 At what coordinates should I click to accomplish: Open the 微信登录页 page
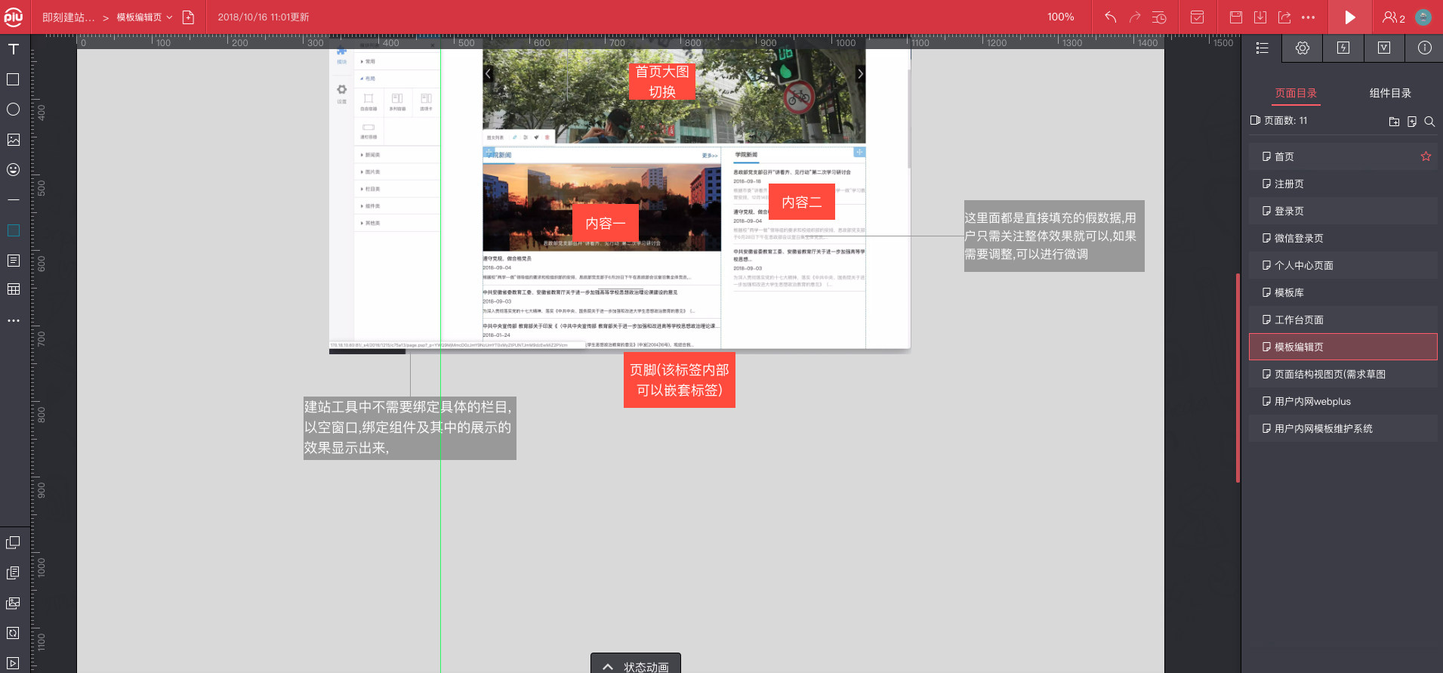1343,238
